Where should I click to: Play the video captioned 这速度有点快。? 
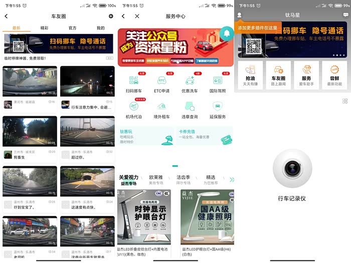pyautogui.click(x=87, y=181)
